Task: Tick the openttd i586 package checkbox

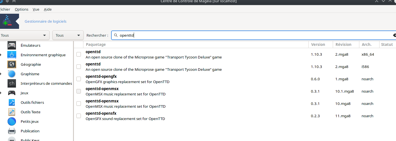Action: click(x=79, y=67)
